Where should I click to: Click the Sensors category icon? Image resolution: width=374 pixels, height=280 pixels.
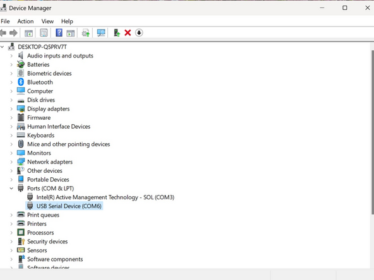pyautogui.click(x=21, y=250)
